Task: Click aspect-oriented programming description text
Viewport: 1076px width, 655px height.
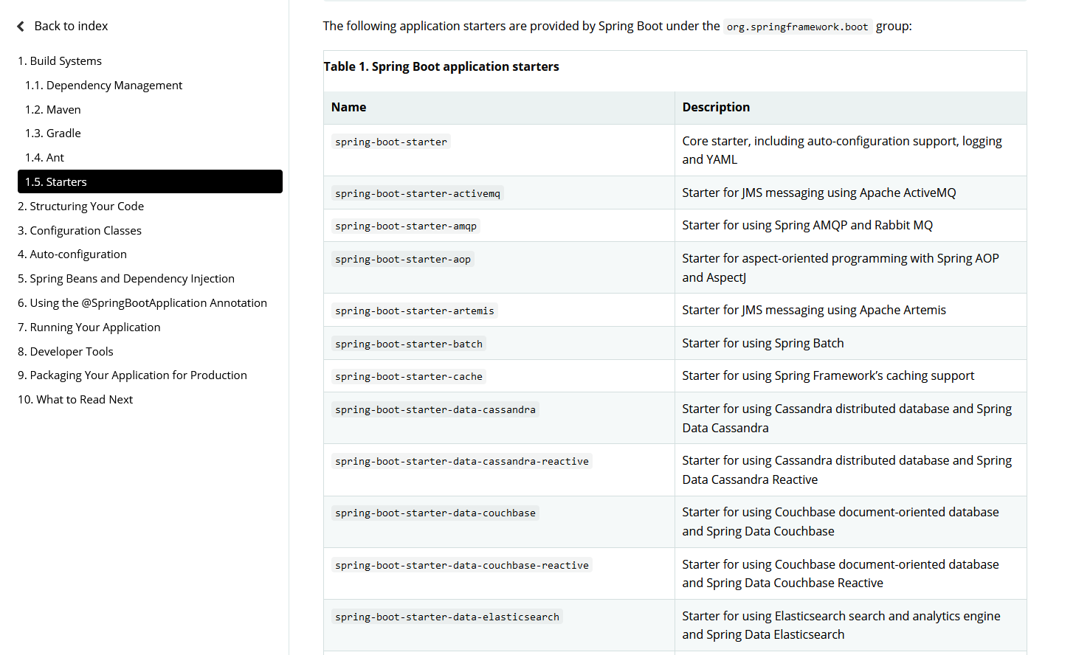Action: (x=841, y=268)
